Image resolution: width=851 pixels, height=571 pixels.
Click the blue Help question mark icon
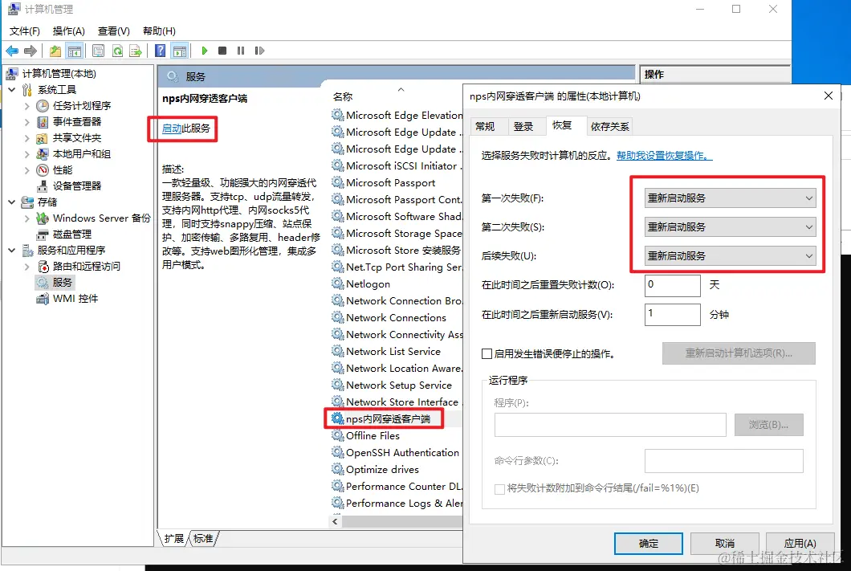point(160,51)
